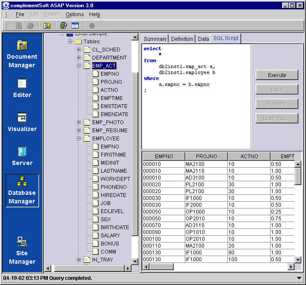306x285 pixels.
Task: Click the results table horizontal scrollbar thumb
Action: tap(161, 267)
